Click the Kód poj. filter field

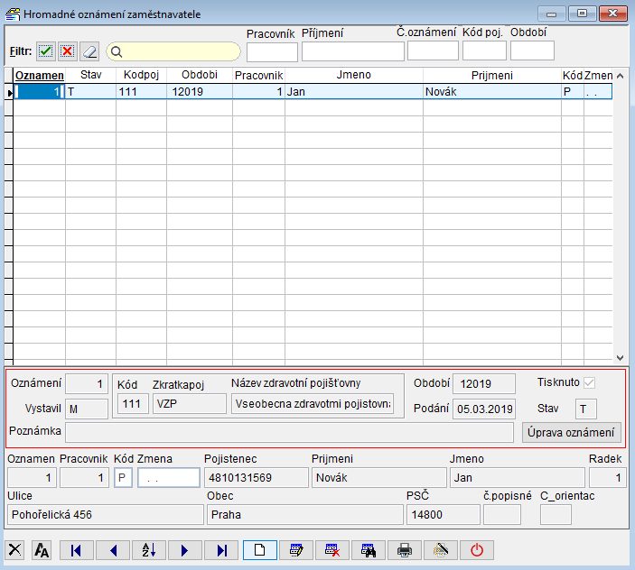pos(484,51)
